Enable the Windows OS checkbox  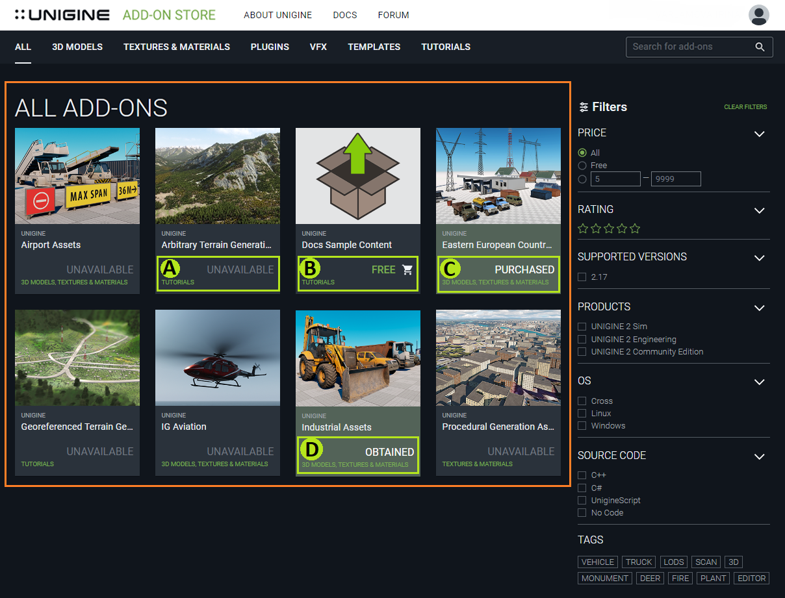(x=582, y=426)
